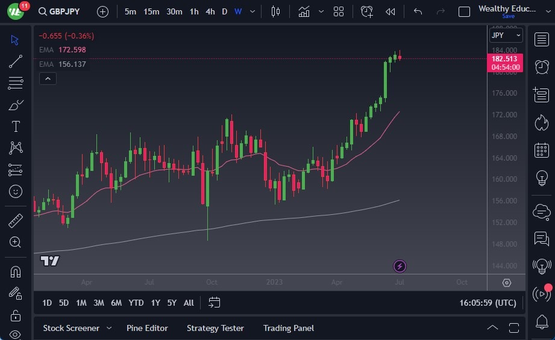Toggle magnet mode for drawings
555x340 pixels.
click(x=16, y=272)
